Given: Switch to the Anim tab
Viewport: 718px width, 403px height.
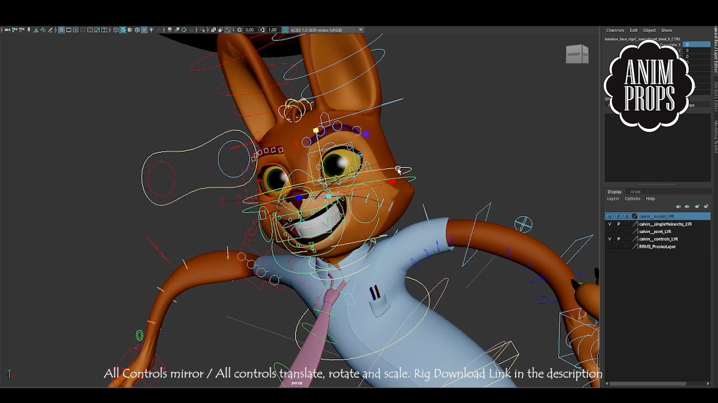Looking at the screenshot, I should [635, 191].
